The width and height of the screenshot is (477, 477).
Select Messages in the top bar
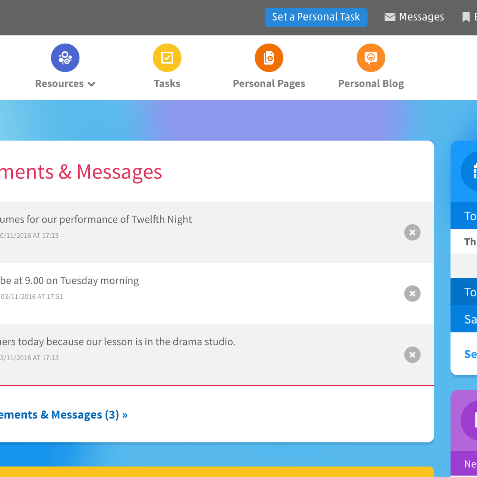(414, 17)
